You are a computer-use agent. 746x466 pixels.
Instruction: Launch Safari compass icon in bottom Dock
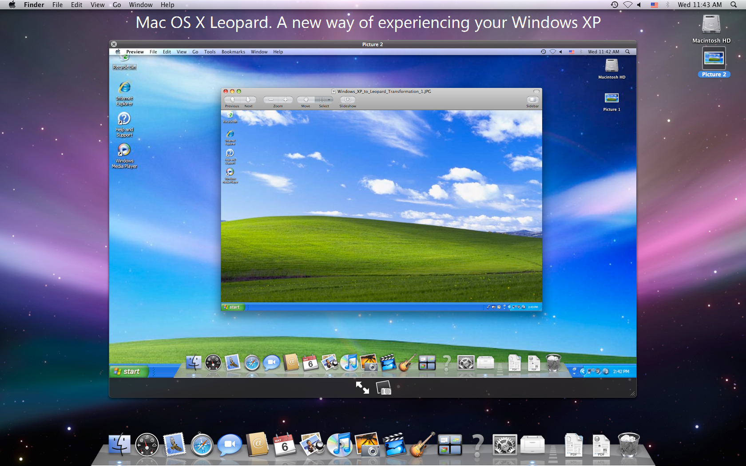point(202,445)
